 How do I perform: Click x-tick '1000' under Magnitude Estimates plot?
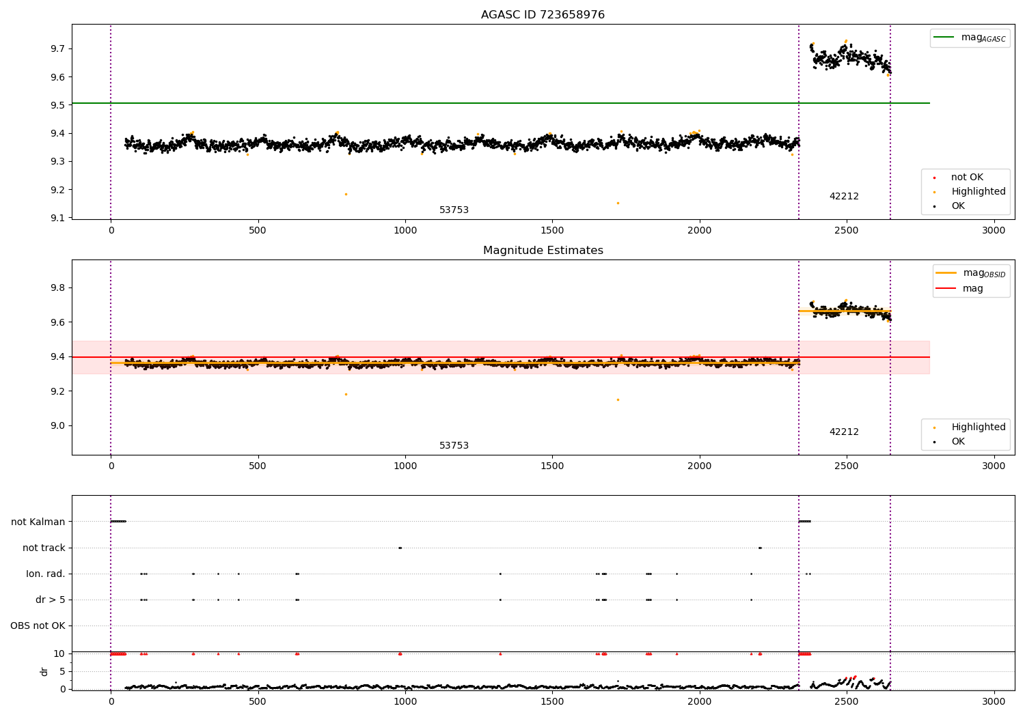tap(405, 466)
